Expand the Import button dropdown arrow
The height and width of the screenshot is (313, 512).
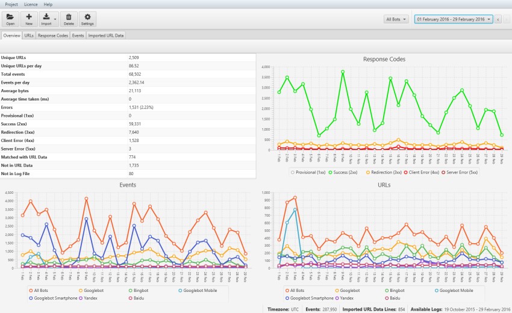(x=55, y=19)
